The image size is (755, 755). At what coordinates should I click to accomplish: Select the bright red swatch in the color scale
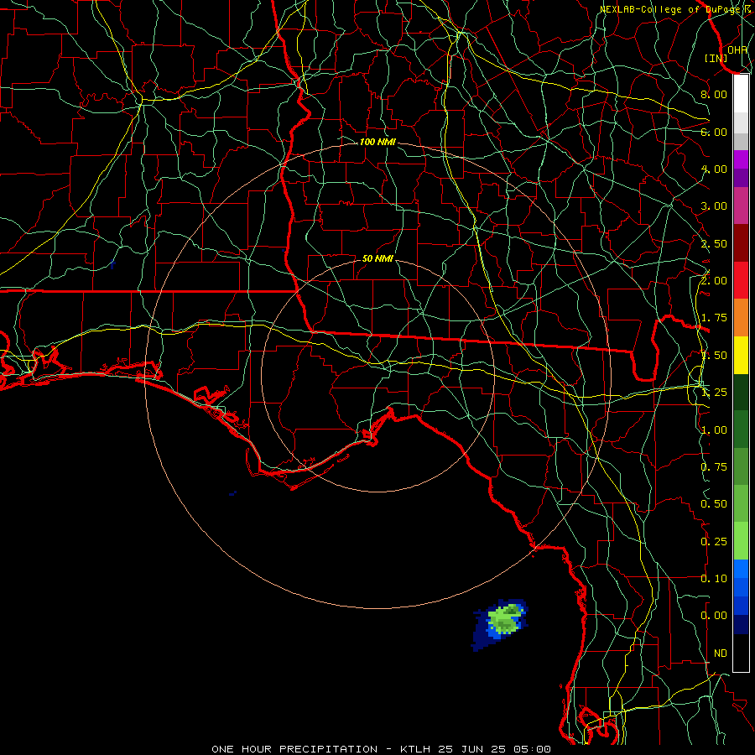tap(741, 280)
